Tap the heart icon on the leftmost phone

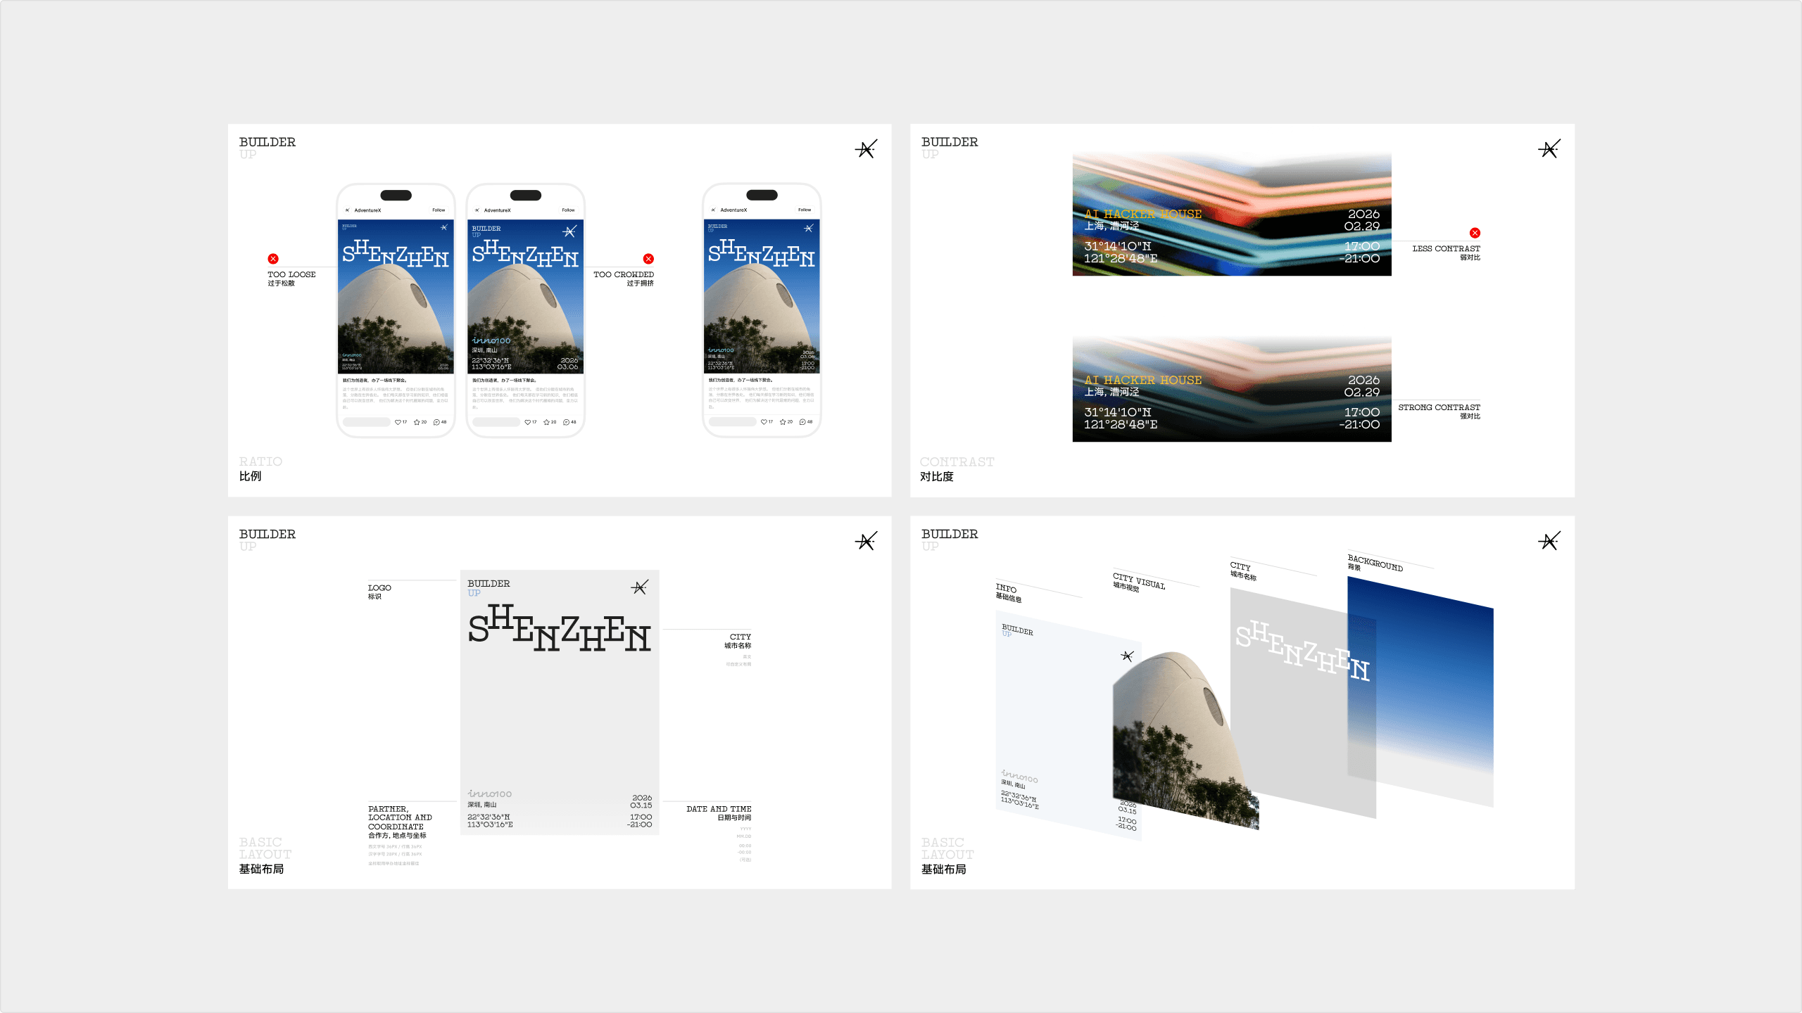398,422
